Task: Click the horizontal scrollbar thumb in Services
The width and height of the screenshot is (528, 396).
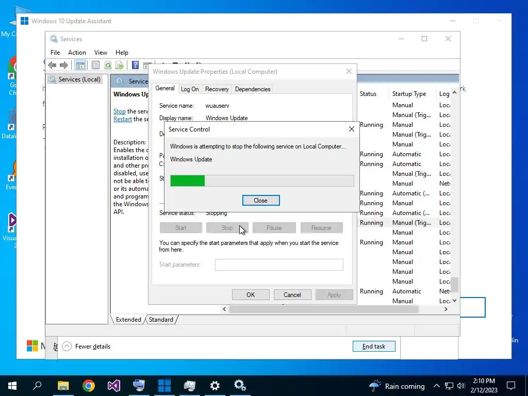Action: click(x=324, y=309)
